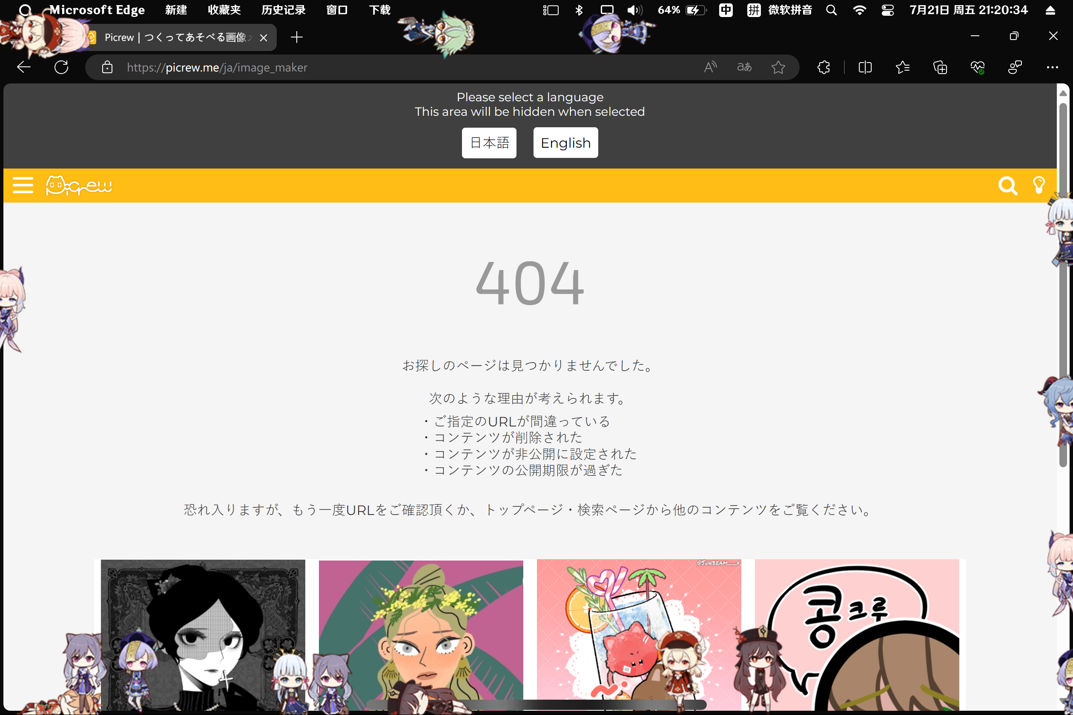This screenshot has height=715, width=1073.
Task: Open the Wi-Fi status menu
Action: tap(860, 10)
